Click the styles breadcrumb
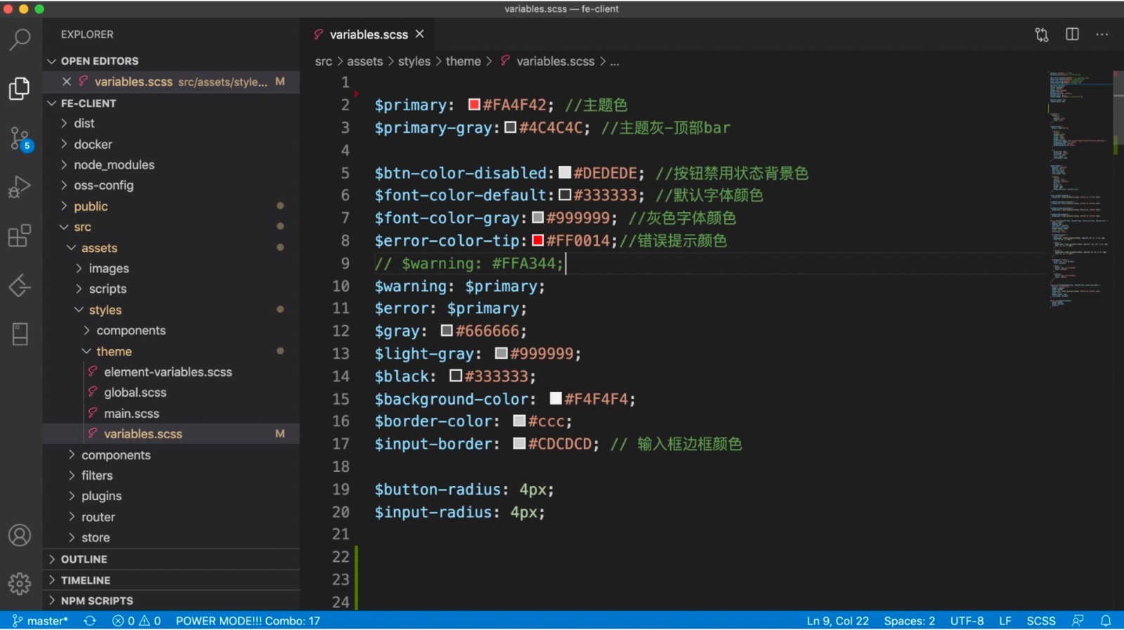The height and width of the screenshot is (630, 1124). (x=414, y=62)
